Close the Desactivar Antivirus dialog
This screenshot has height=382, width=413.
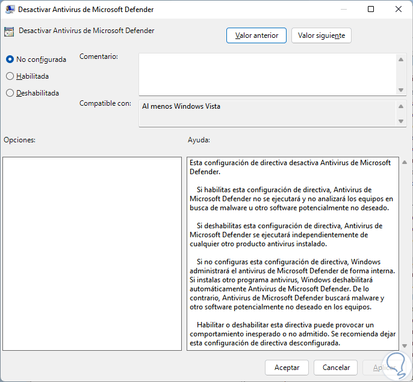[399, 9]
